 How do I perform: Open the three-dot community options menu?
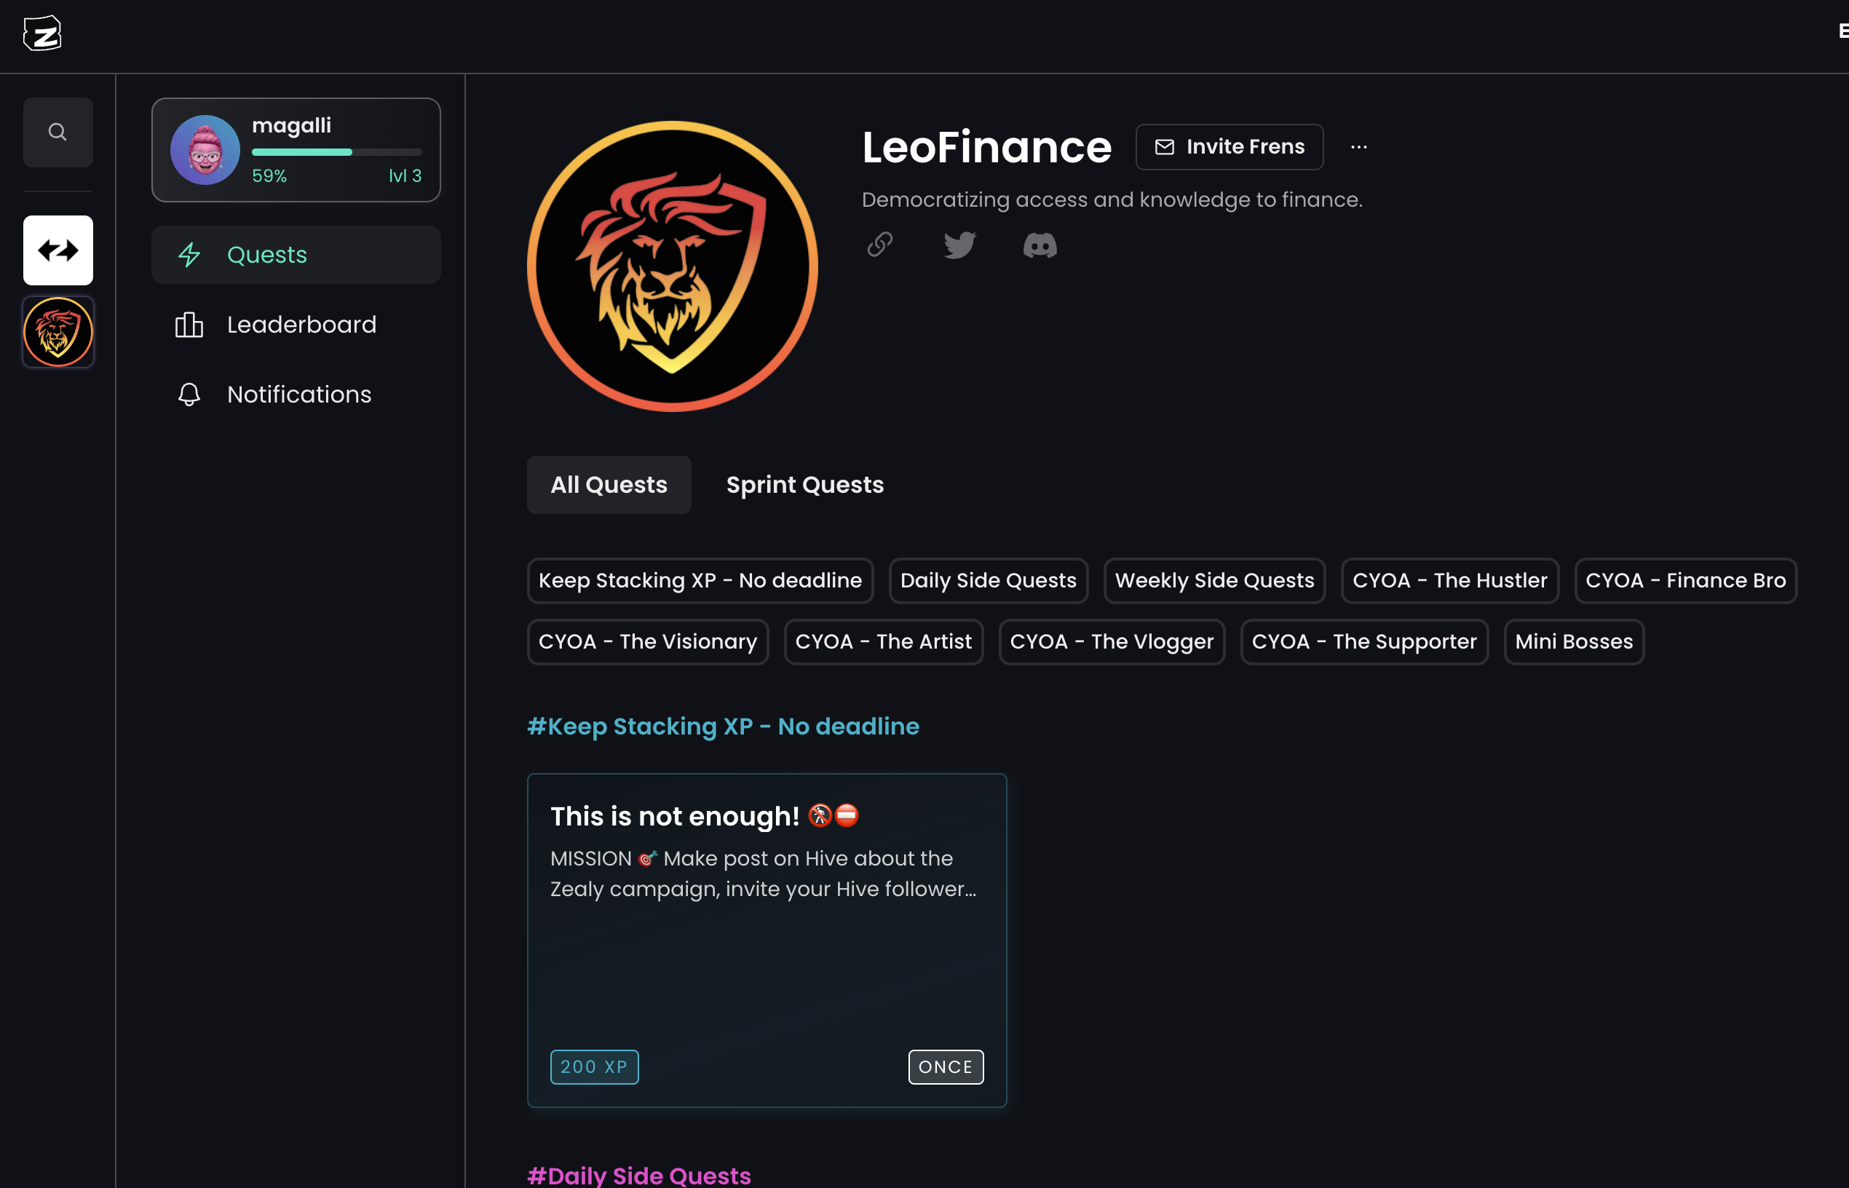[x=1358, y=146]
